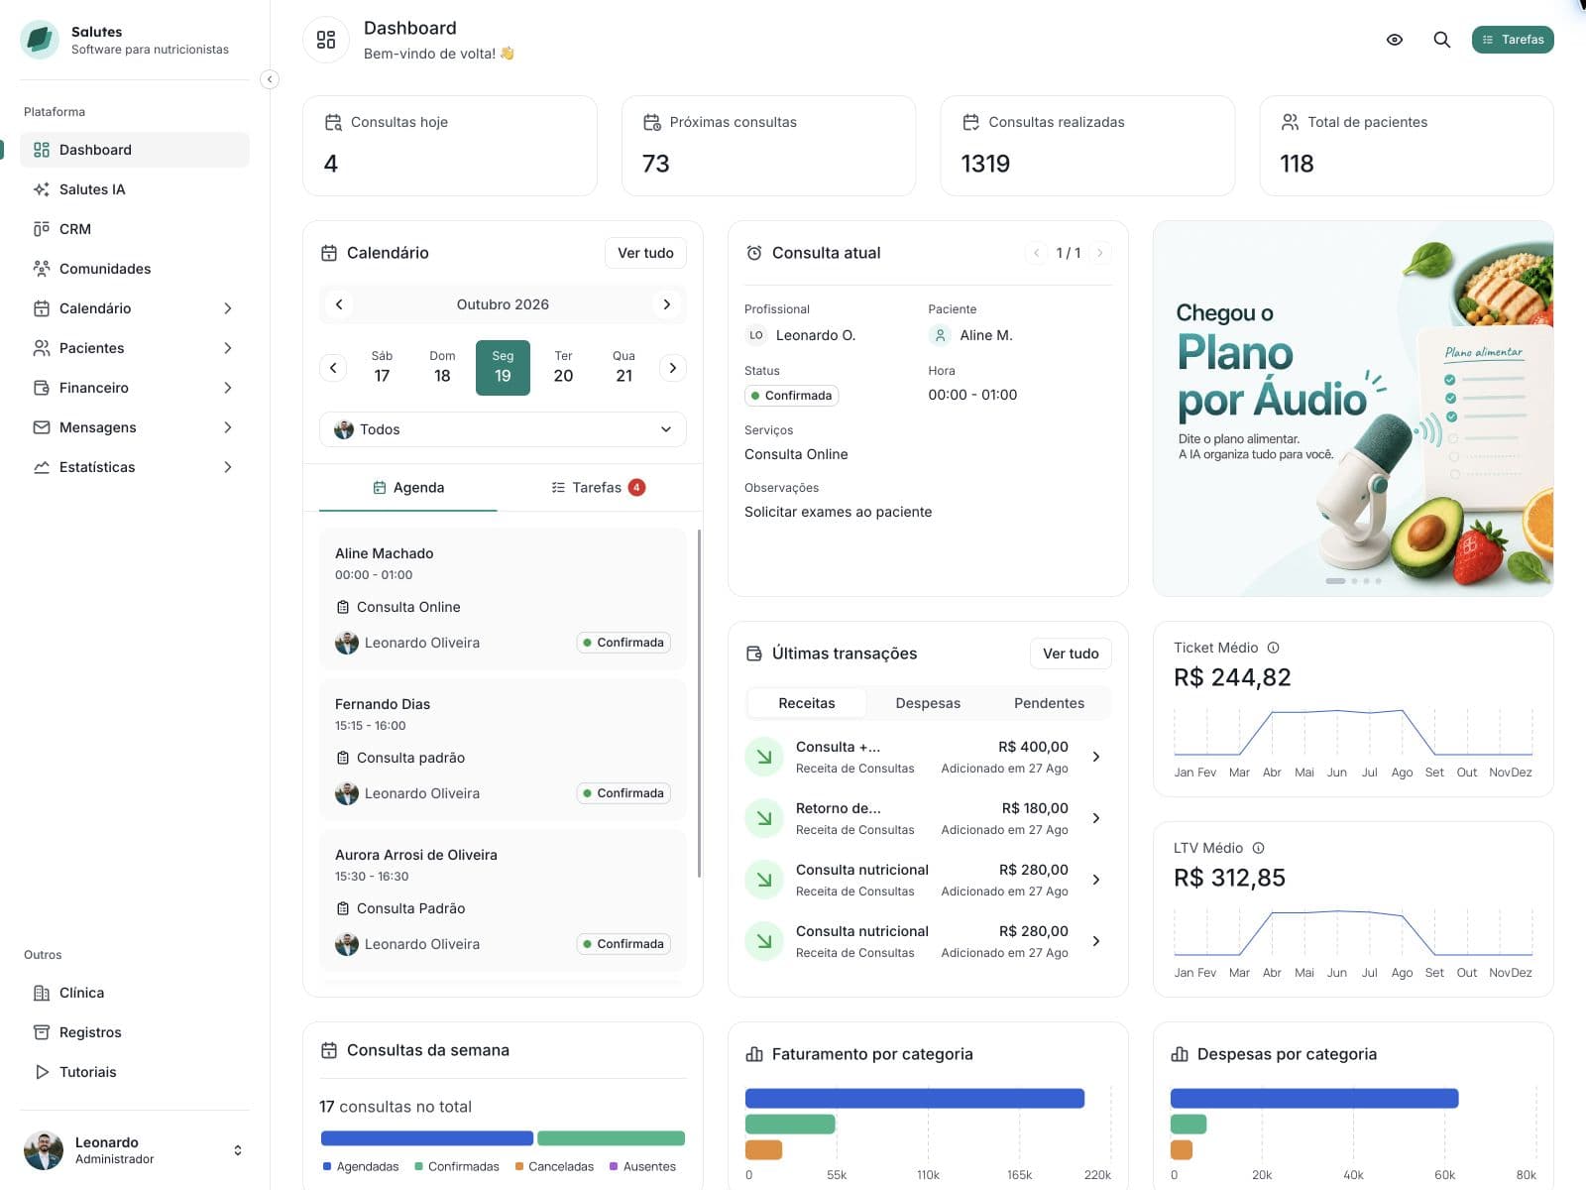Expand the Calendário sidebar submenu
This screenshot has width=1586, height=1190.
[x=228, y=308]
